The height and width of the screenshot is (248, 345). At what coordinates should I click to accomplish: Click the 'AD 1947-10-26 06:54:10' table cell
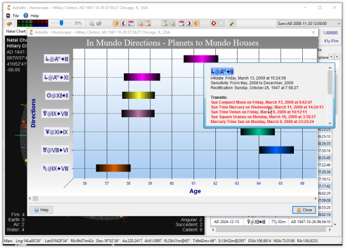pyautogui.click(x=310, y=222)
